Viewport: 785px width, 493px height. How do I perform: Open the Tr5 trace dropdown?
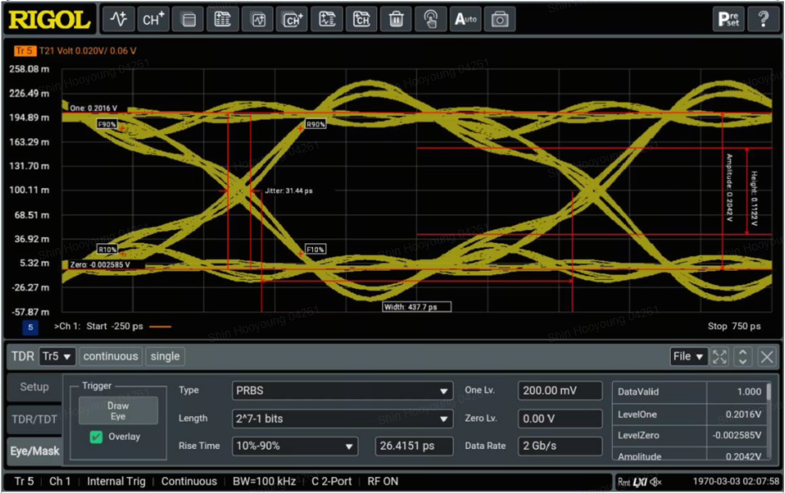point(57,356)
